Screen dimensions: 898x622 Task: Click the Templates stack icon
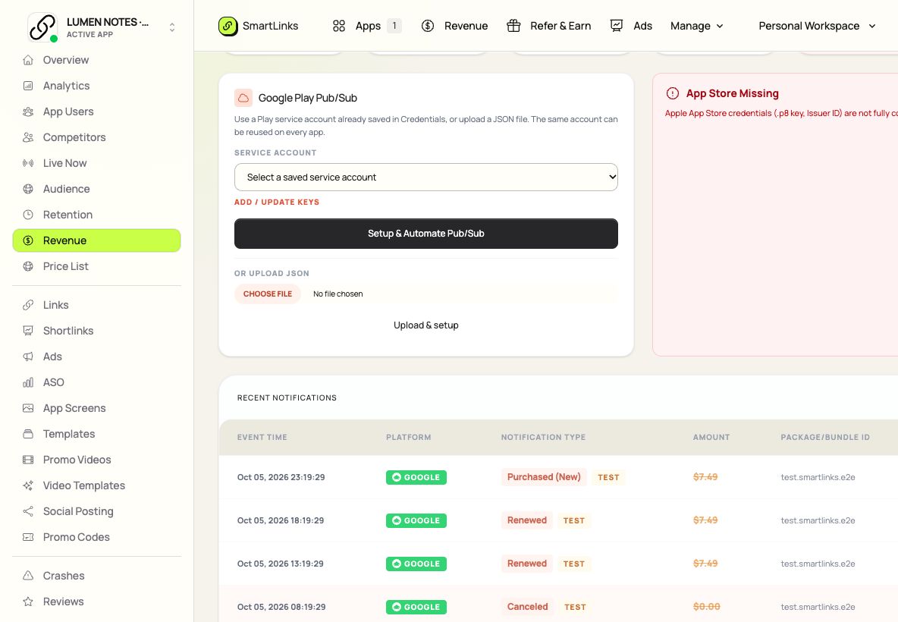(28, 434)
